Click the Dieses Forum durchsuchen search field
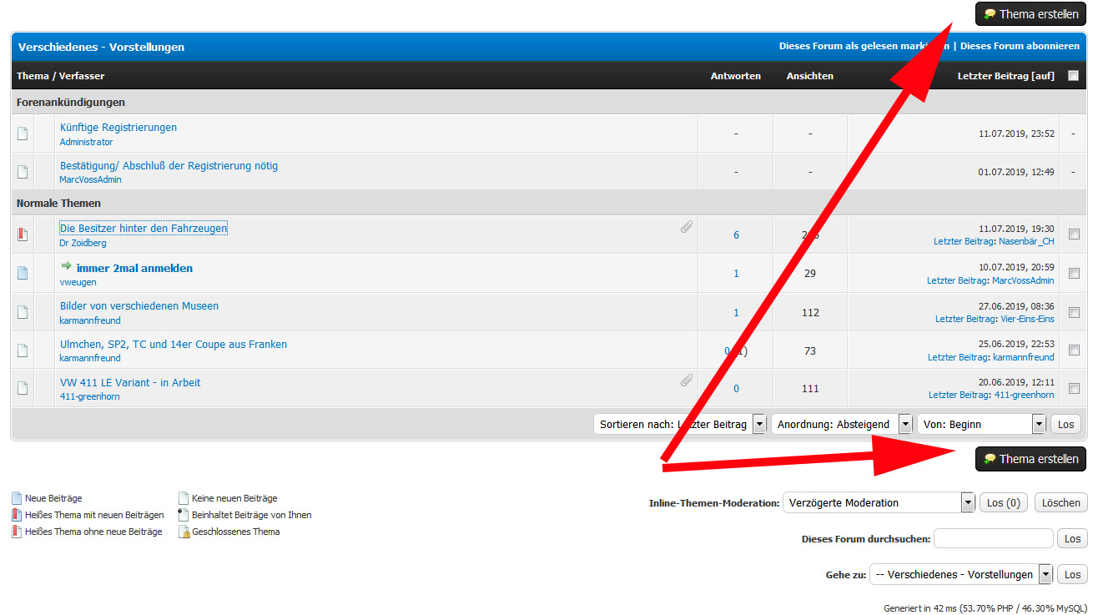The image size is (1093, 615). click(993, 539)
